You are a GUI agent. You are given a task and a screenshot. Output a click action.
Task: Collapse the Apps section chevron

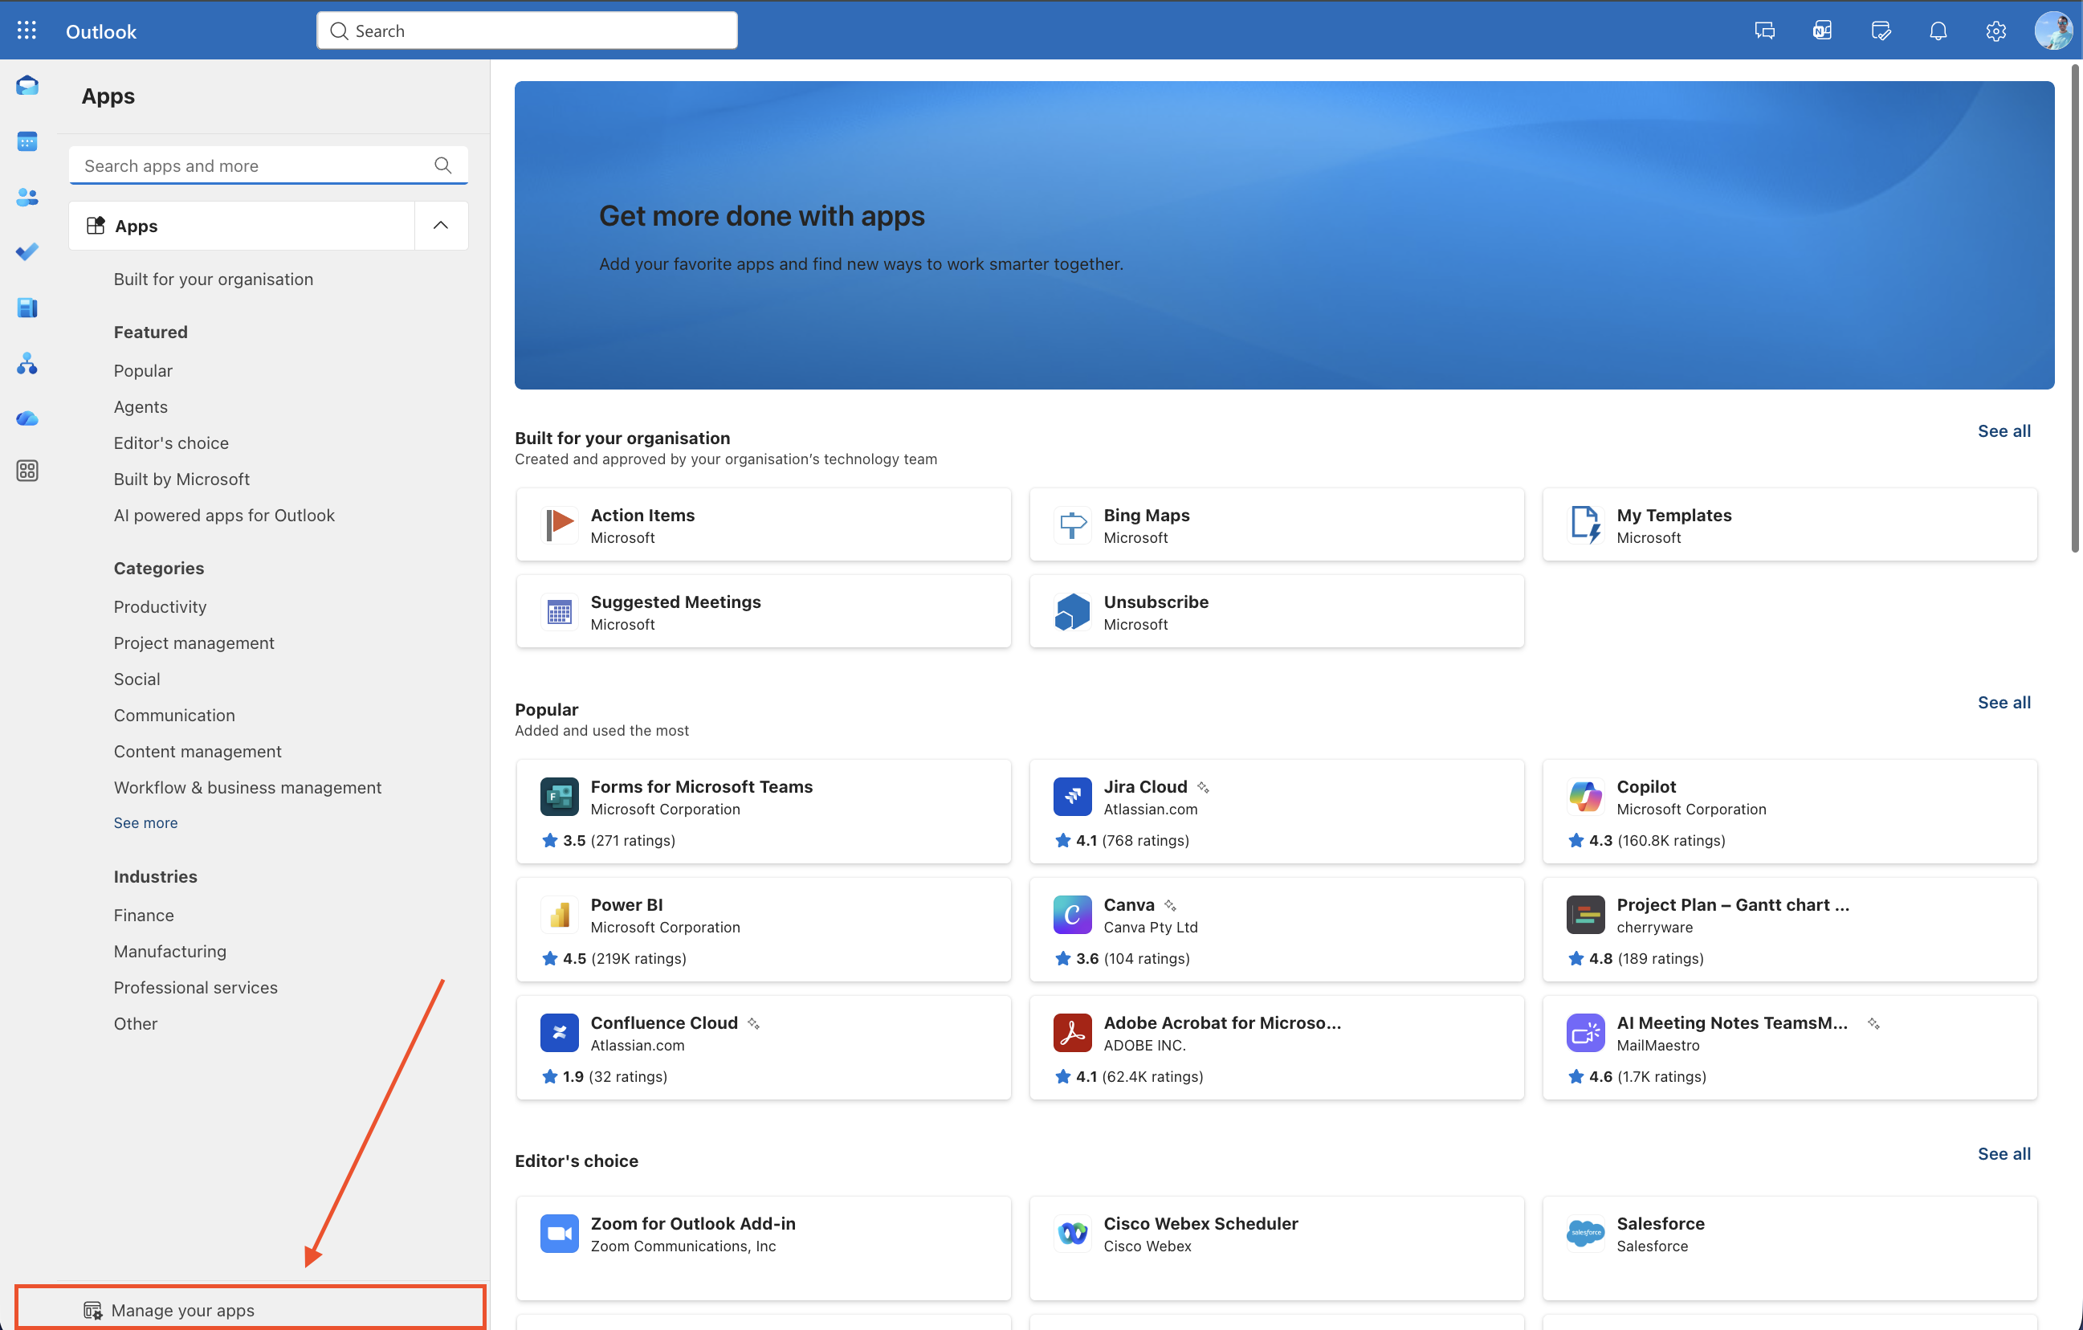click(x=440, y=225)
